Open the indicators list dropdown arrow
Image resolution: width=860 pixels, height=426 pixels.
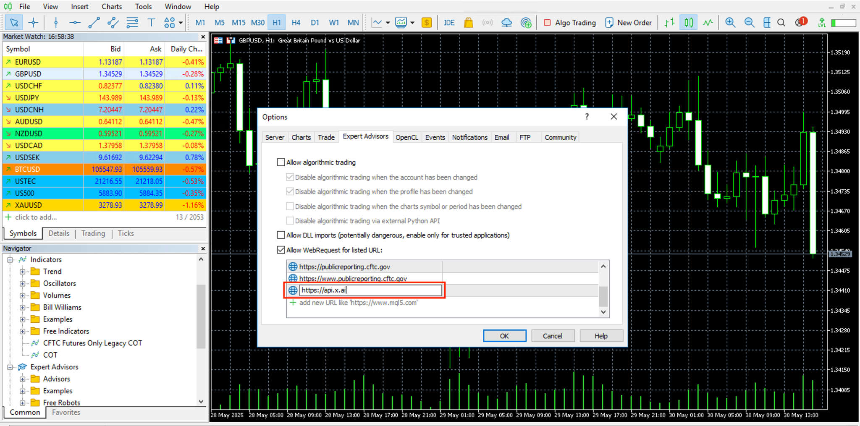388,23
